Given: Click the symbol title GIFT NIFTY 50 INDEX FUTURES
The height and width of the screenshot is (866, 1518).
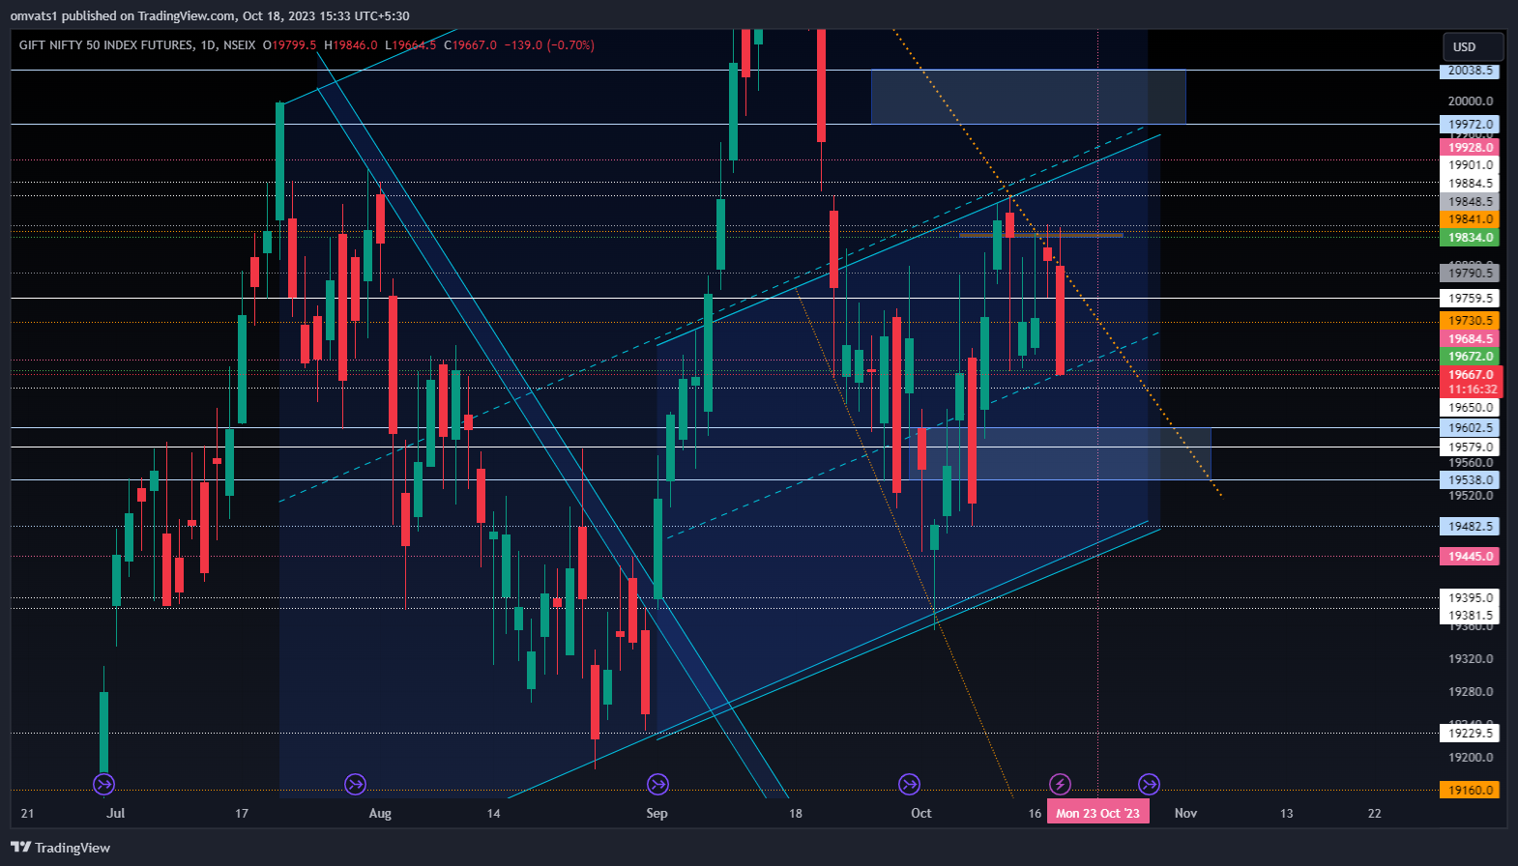Looking at the screenshot, I should point(106,44).
